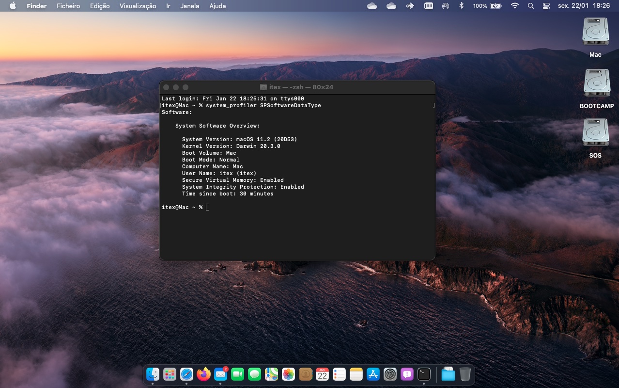
Task: Open the Trash in the Dock
Action: (x=465, y=374)
